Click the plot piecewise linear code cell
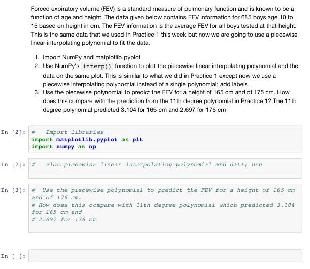310x269 pixels. (165, 169)
